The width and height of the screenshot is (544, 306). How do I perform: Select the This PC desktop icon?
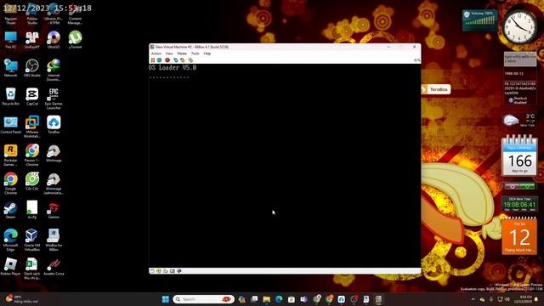coord(10,40)
